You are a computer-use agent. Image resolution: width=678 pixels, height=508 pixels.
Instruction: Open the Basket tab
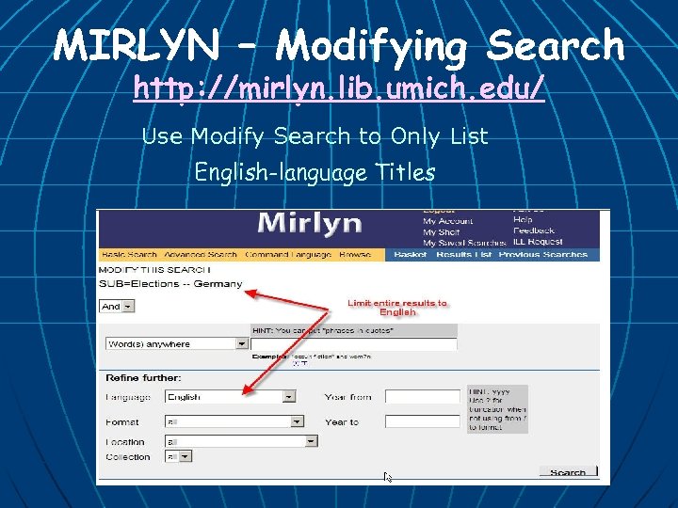pyautogui.click(x=410, y=254)
